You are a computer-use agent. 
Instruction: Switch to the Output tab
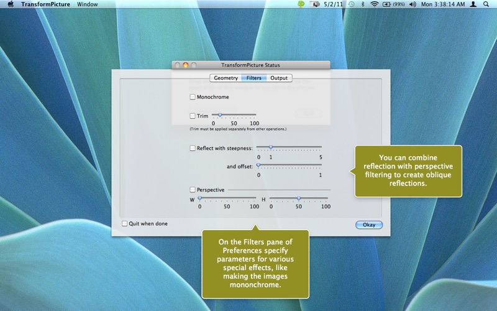coord(279,78)
